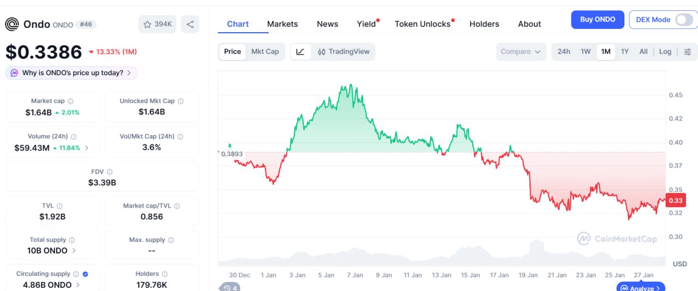
Task: Select the 1Y chart time range
Action: 625,52
